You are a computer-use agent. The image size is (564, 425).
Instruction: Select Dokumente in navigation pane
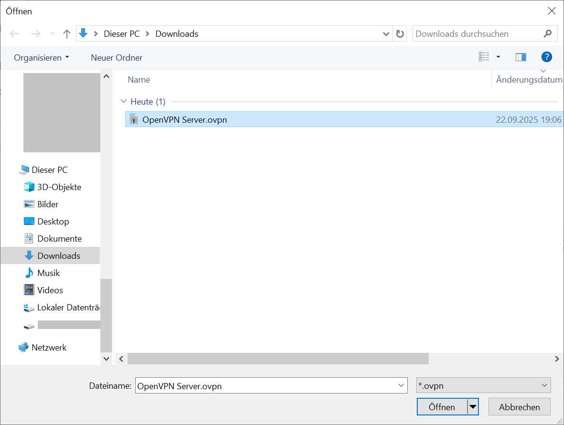59,239
